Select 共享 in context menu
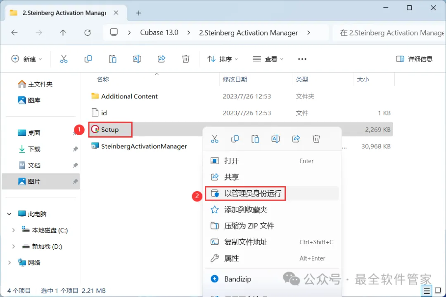Image resolution: width=446 pixels, height=297 pixels. coord(272,177)
